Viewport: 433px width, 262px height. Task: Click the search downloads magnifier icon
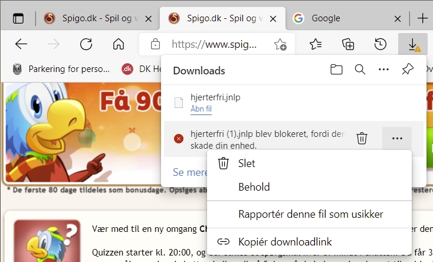pos(360,70)
